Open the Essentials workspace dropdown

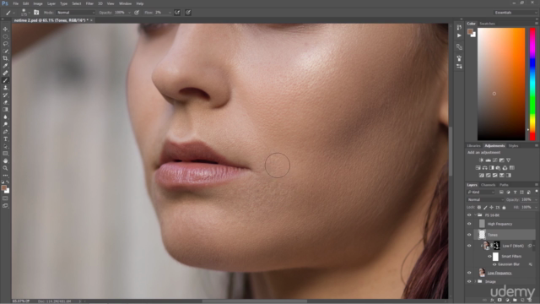coord(516,13)
